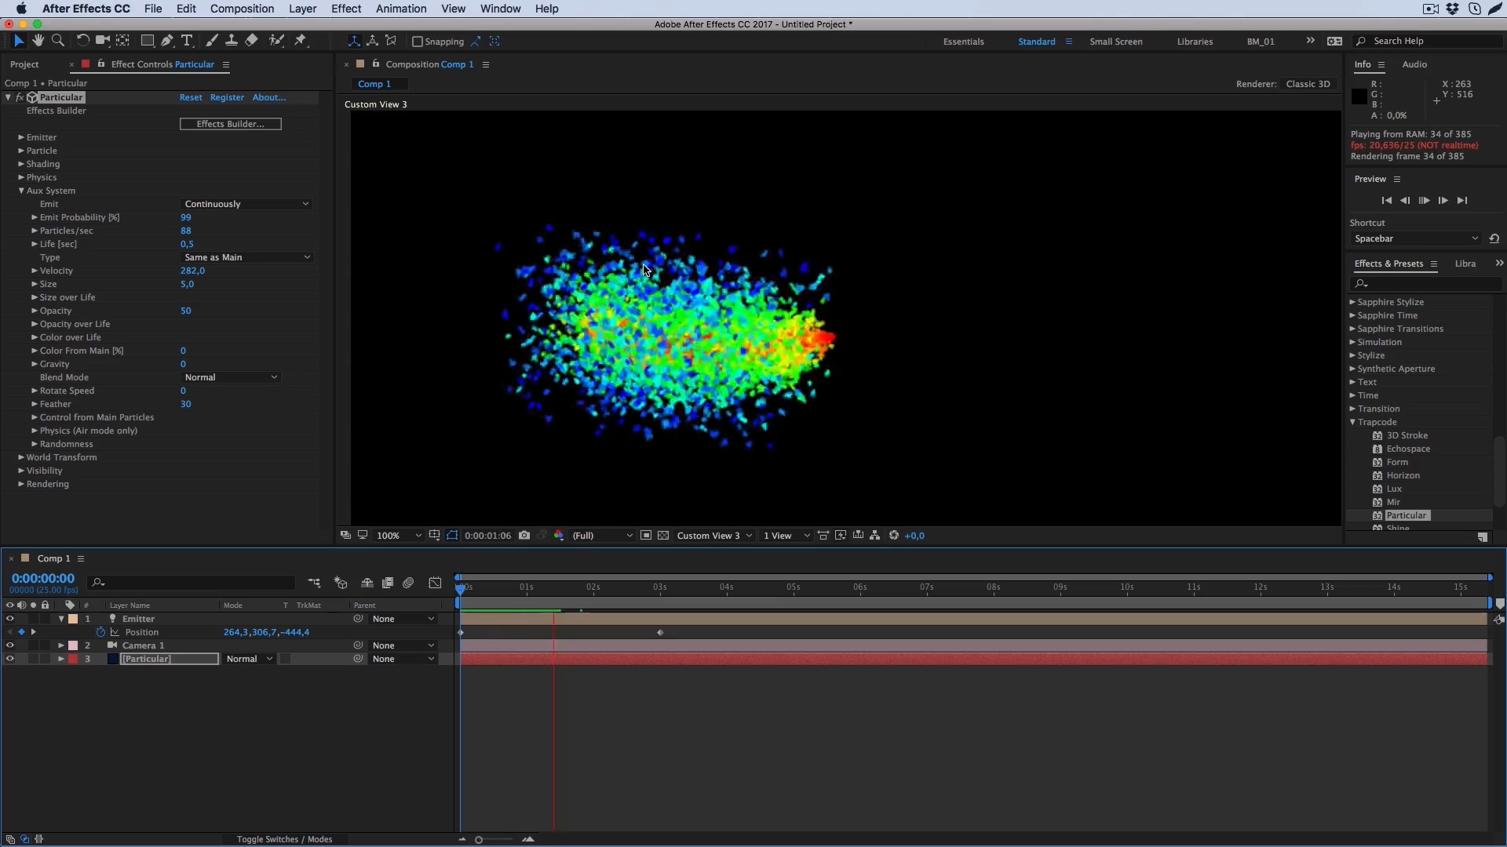1507x847 pixels.
Task: Select the Pen tool
Action: tap(166, 40)
